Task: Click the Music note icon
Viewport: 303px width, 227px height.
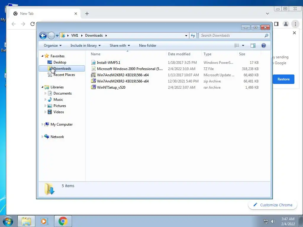Action: point(50,100)
